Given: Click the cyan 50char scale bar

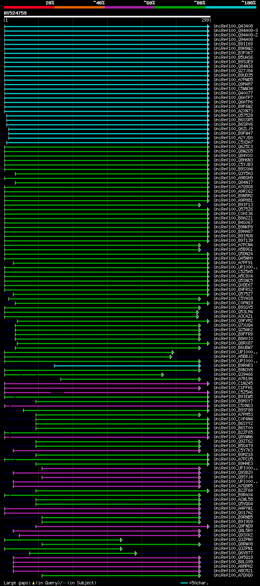Looking at the screenshot, I should (x=184, y=583).
